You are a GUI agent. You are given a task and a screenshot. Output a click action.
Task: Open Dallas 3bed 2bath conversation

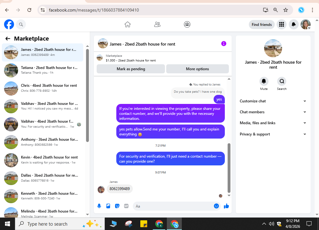tap(42, 178)
